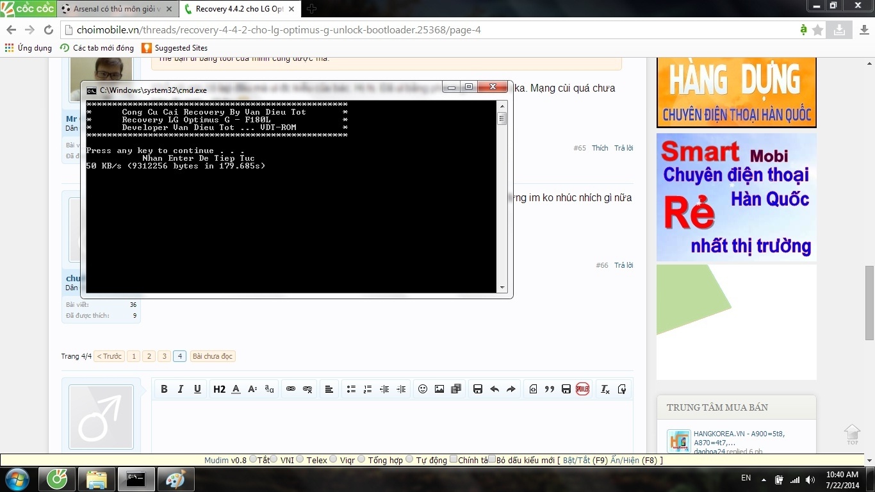Open the font size dropdown

tap(252, 389)
